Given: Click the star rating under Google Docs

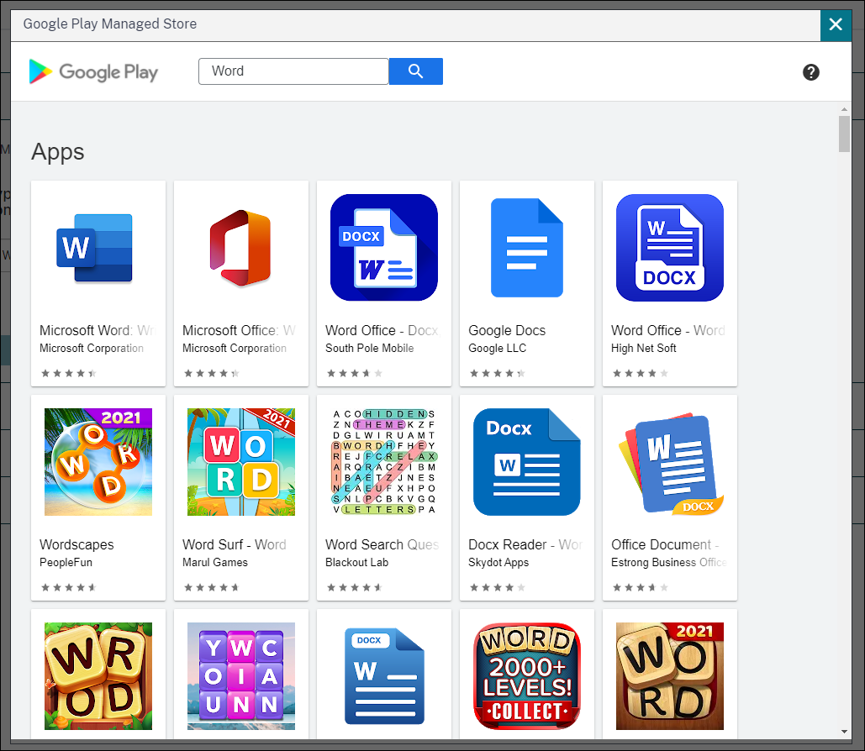Looking at the screenshot, I should (497, 373).
